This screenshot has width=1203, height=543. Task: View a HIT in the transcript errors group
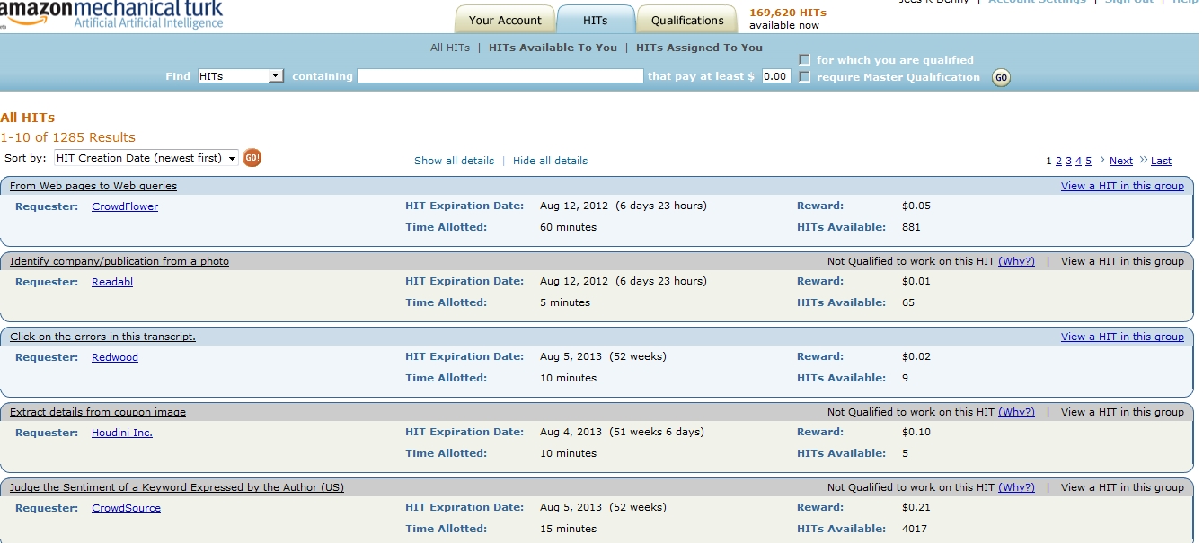coord(1122,337)
